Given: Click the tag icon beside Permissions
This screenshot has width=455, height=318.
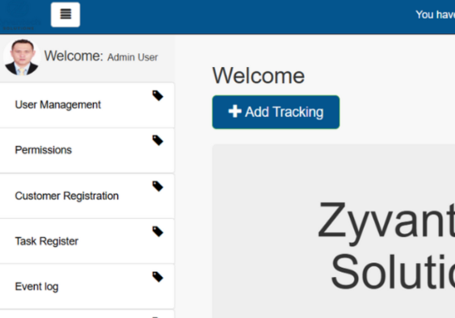Looking at the screenshot, I should [x=158, y=140].
